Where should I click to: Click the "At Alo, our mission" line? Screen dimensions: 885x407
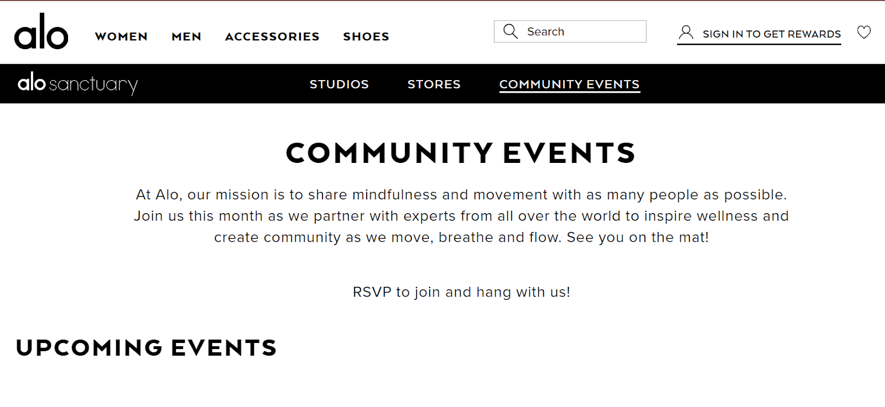461,195
